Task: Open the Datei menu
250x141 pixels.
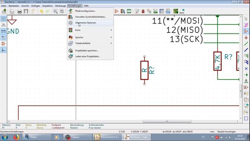Action: click(x=4, y=6)
